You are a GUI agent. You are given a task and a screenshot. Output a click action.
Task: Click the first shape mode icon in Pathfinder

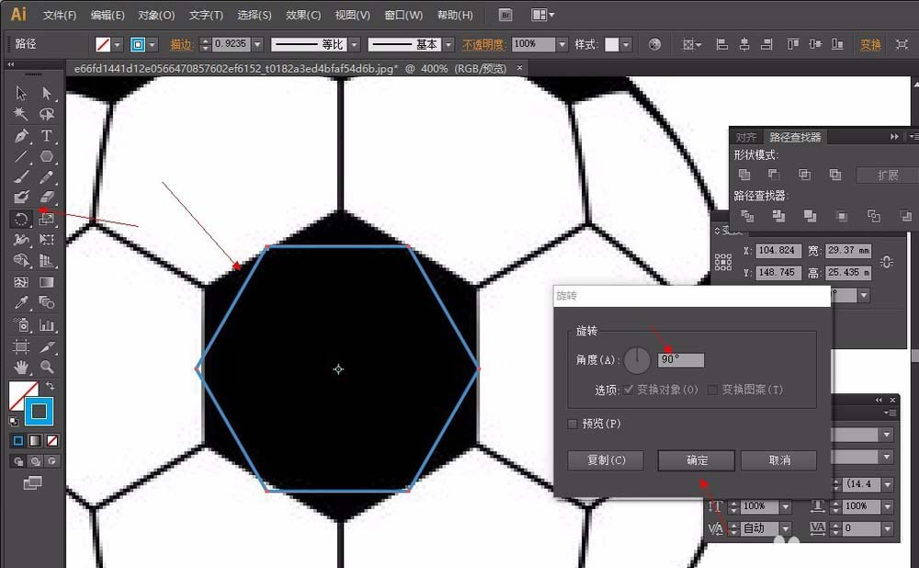745,175
